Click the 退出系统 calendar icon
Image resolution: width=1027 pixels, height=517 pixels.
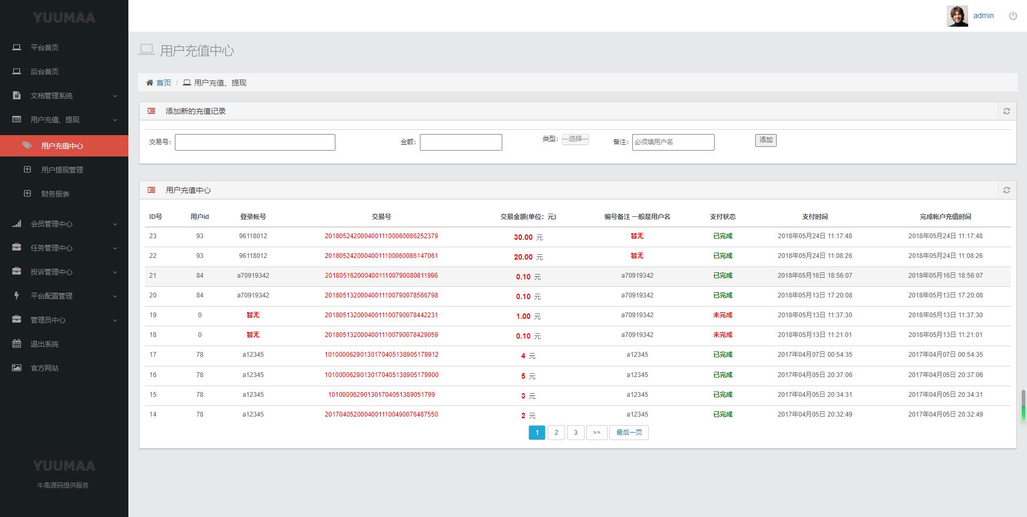(x=17, y=344)
